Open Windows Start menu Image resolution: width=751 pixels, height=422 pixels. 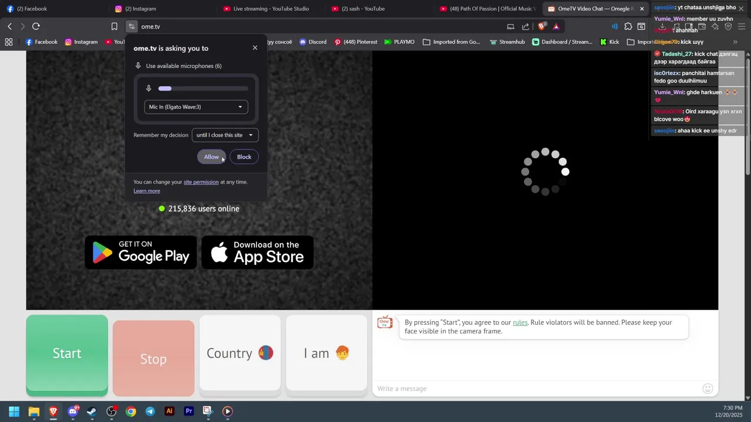click(14, 411)
